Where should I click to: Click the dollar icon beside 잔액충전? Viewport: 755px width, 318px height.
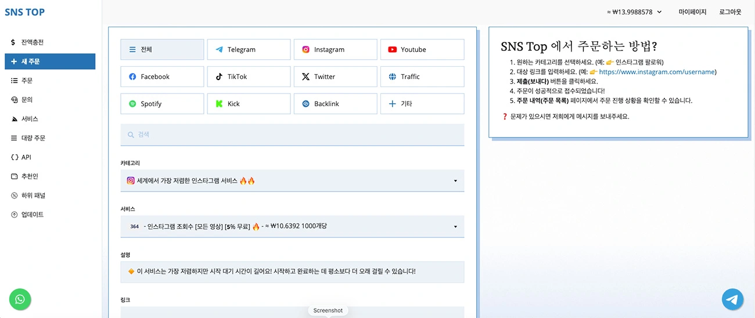(14, 42)
